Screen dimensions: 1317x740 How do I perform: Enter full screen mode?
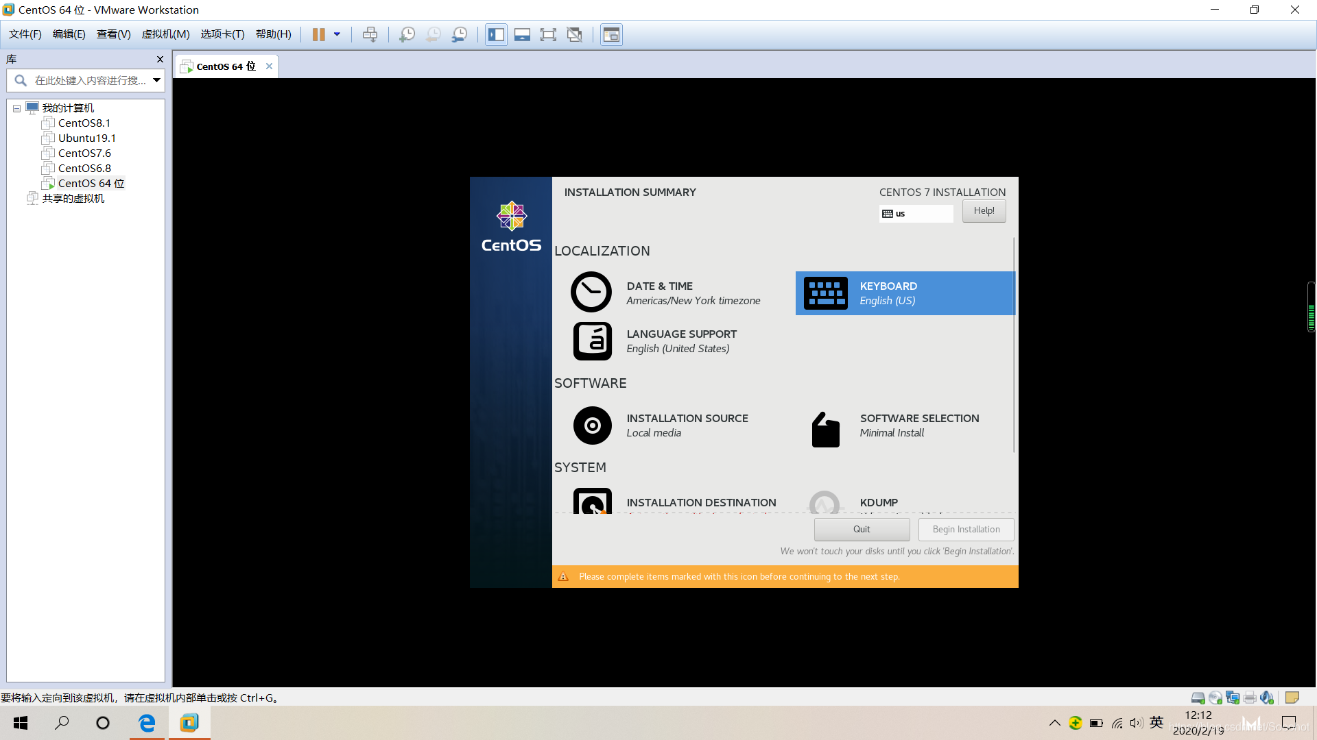pyautogui.click(x=548, y=35)
